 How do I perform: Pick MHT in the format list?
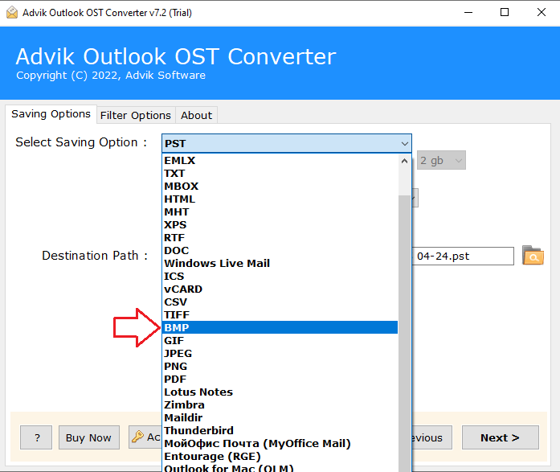[x=280, y=212]
